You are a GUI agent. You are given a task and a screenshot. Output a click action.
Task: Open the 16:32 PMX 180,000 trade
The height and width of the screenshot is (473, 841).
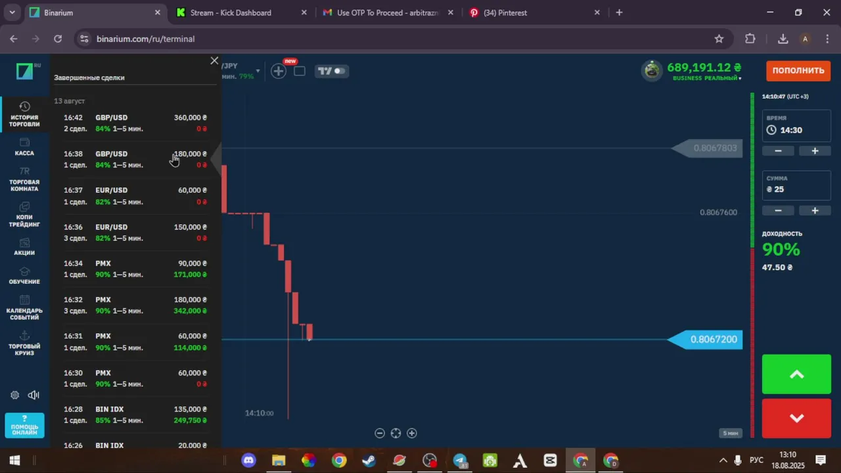coord(135,305)
